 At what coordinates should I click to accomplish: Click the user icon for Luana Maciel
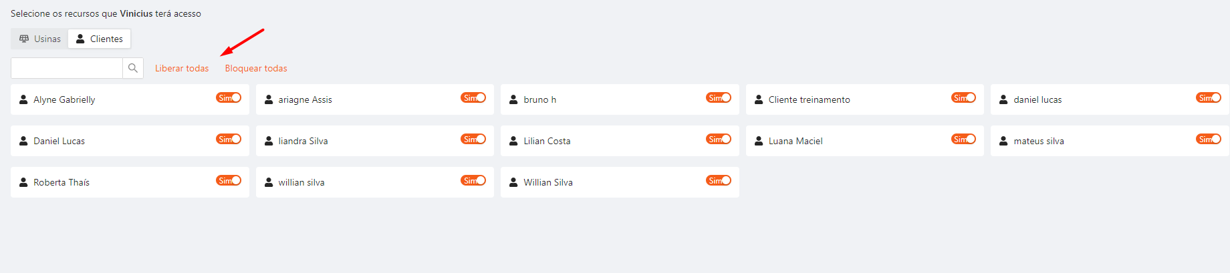[759, 141]
